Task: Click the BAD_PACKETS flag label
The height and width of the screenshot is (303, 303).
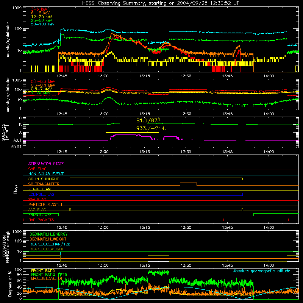Action: pyautogui.click(x=41, y=220)
